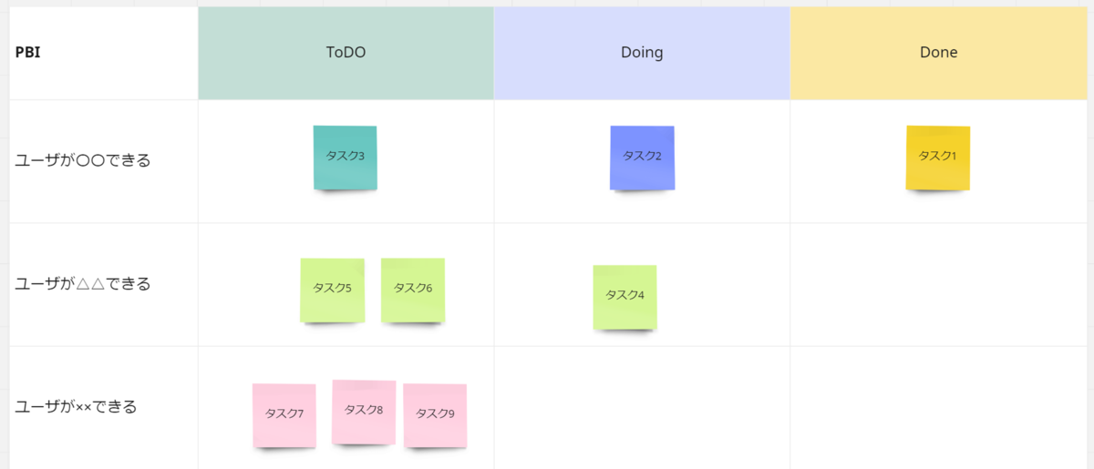The height and width of the screenshot is (469, 1094).
Task: Select the ユーザが△△できる row label
Action: pyautogui.click(x=83, y=284)
